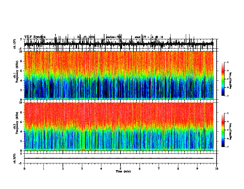Click the "6" minute tick label on the time axis
This screenshot has width=244, height=189.
(x=140, y=169)
